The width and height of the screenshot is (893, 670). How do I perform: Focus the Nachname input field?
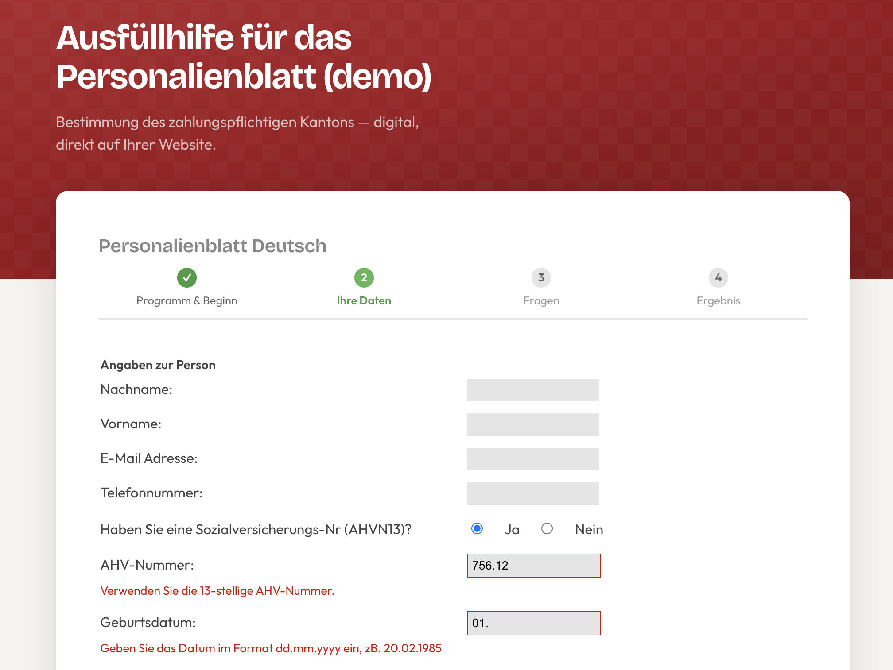click(x=533, y=390)
